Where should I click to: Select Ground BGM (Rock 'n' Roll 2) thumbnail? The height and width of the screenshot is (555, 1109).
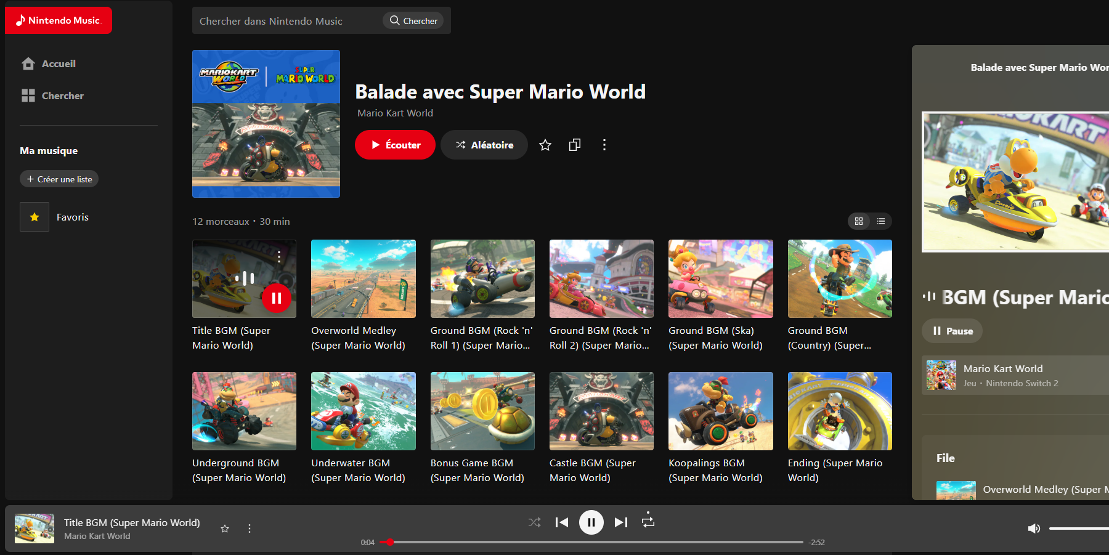coord(601,278)
